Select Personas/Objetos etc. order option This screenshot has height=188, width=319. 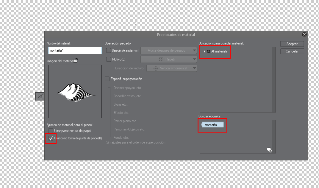[129, 129]
